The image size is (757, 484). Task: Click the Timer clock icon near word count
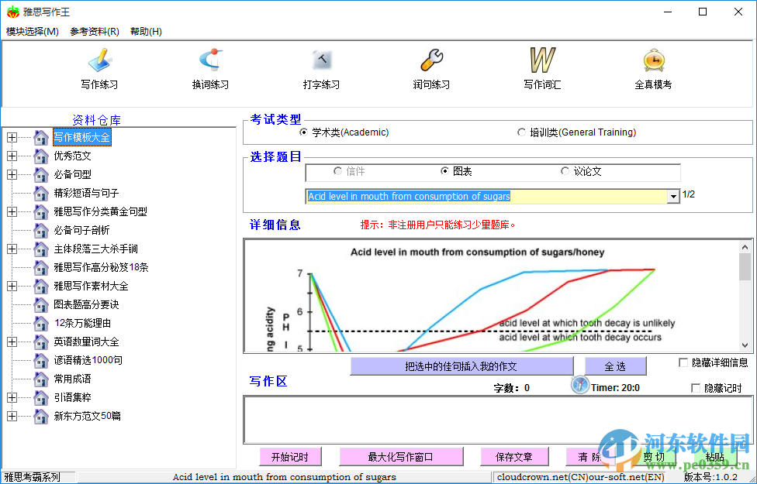pyautogui.click(x=579, y=384)
